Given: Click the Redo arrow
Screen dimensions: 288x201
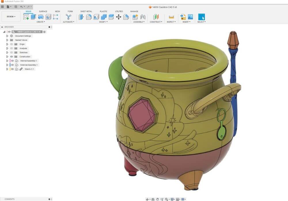Looking at the screenshot, I should (x=28, y=7).
